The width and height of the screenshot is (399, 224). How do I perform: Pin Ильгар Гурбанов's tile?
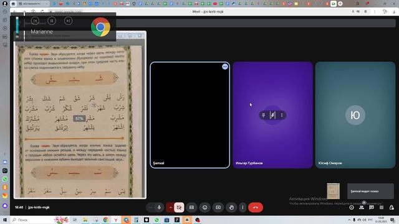(x=263, y=115)
